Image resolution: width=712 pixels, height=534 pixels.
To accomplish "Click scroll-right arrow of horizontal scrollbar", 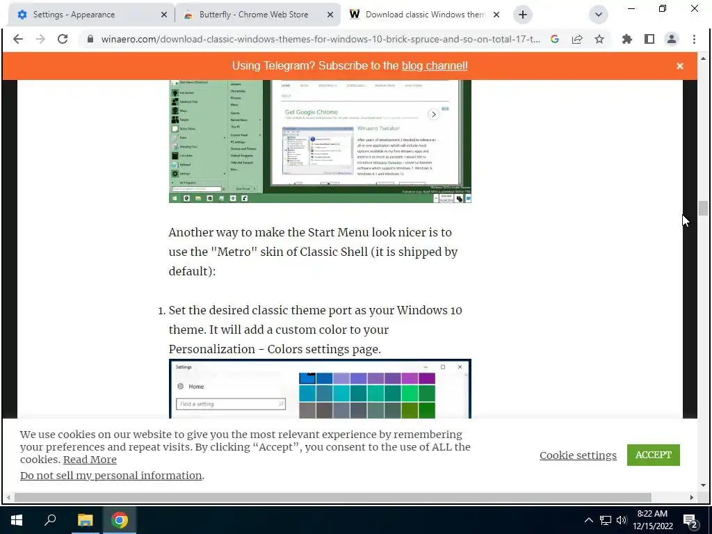I will point(692,498).
